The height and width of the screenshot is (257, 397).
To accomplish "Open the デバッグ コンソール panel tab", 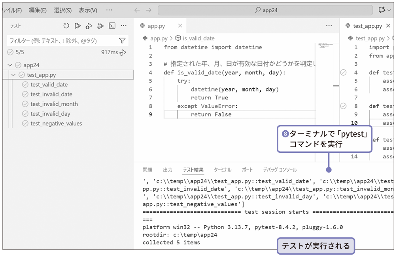I will [x=280, y=169].
